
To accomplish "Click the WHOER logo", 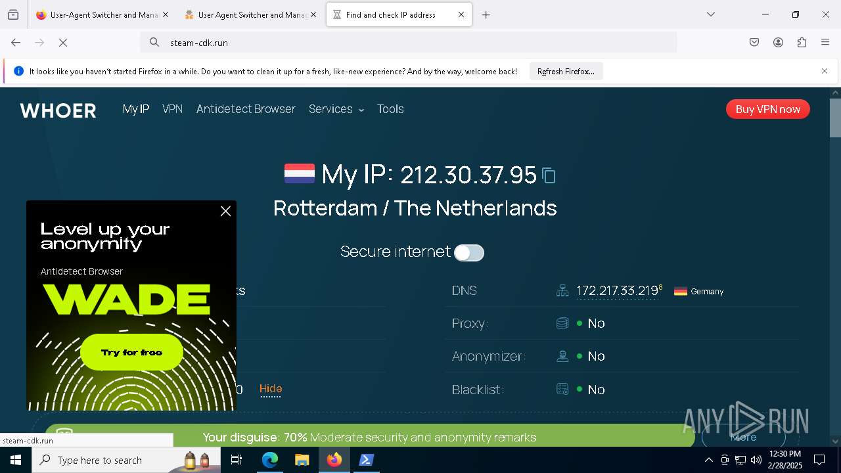I will click(58, 110).
